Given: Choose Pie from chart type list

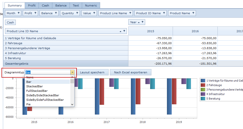Looking at the screenshot, I should (x=29, y=104).
